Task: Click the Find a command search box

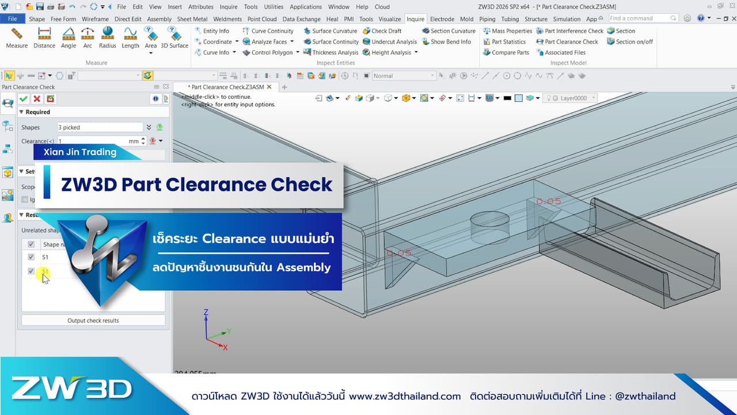Action: (643, 18)
